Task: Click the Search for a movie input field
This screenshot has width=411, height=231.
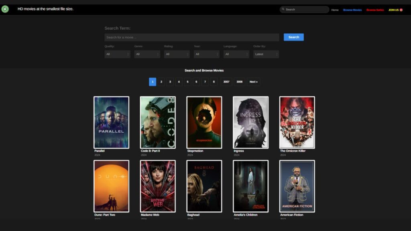Action: point(191,37)
